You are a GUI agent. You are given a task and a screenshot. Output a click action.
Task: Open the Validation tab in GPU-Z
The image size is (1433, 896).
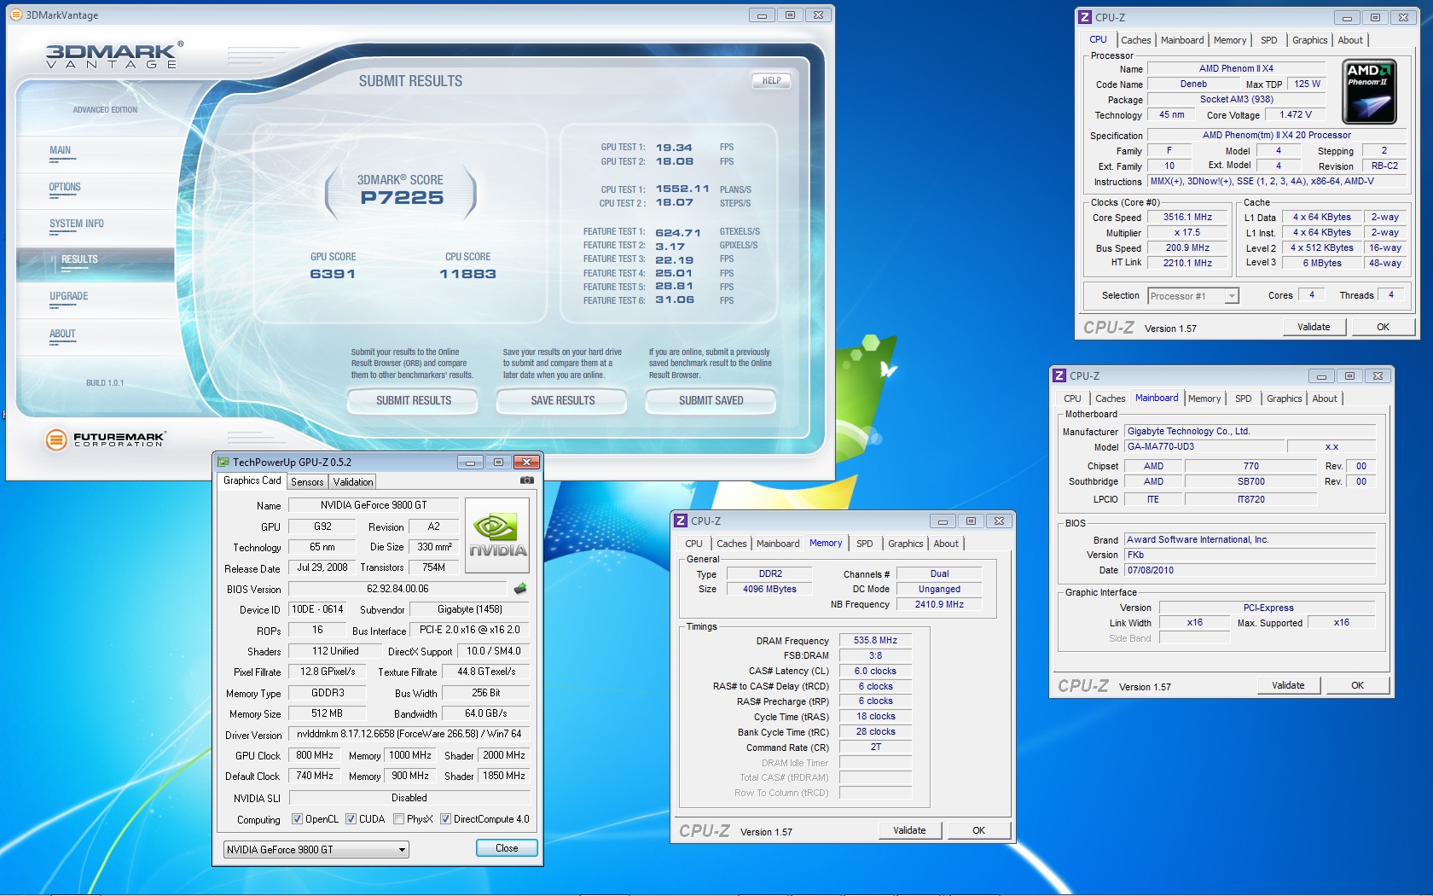pos(353,482)
